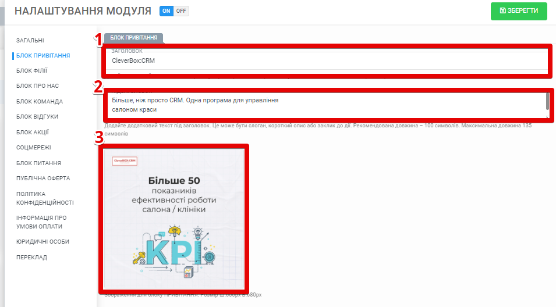
Task: Open ПОЛІТИКА КОНФІДЕНЦІЙНОСТІ section
Action: pyautogui.click(x=45, y=198)
